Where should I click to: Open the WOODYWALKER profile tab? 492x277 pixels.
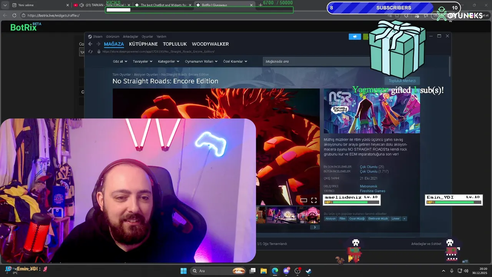click(210, 44)
